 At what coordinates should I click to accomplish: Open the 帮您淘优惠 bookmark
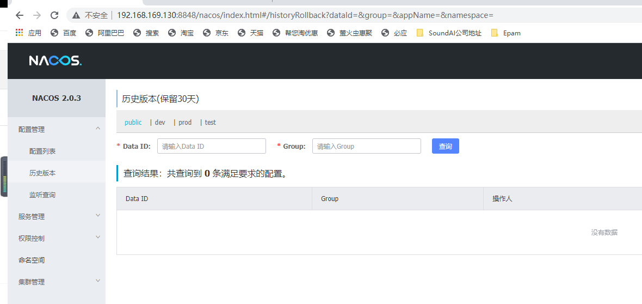(295, 33)
